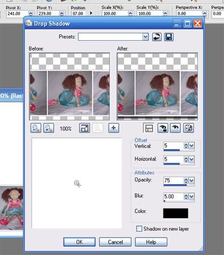Viewport: 224px width, 255px height.
Task: Open the Vertical offset slider dropdown
Action: pyautogui.click(x=192, y=146)
